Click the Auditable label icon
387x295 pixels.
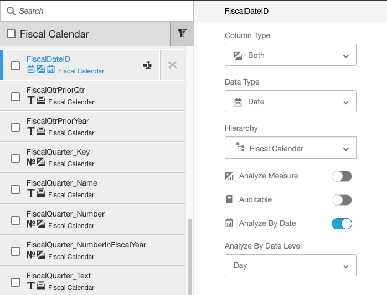tap(229, 199)
